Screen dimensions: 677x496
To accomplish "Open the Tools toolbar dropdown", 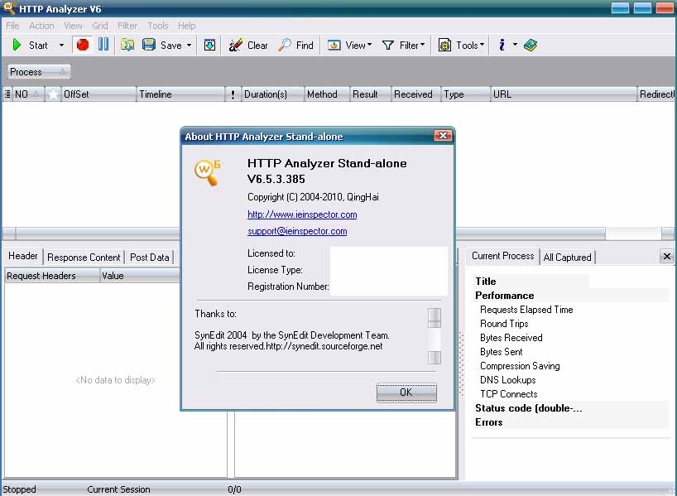I will pos(462,45).
